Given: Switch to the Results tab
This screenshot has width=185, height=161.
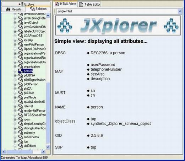Looking at the screenshot, I should tap(13, 9).
